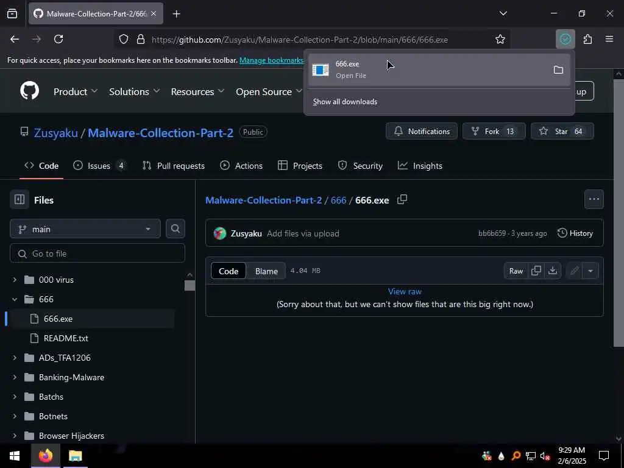This screenshot has width=624, height=468.
Task: Copy raw file contents icon
Action: (x=536, y=271)
